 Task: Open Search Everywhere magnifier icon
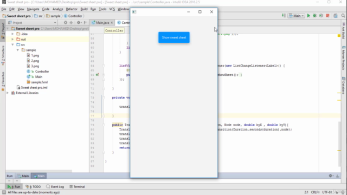[343, 16]
